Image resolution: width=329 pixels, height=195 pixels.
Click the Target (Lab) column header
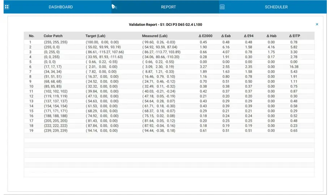[95, 36]
